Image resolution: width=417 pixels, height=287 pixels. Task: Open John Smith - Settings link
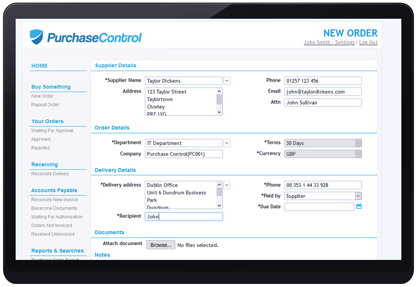[329, 42]
